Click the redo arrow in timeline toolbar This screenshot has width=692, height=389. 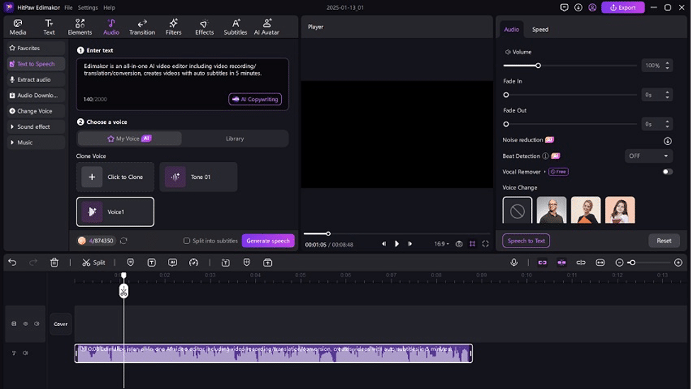[33, 262]
